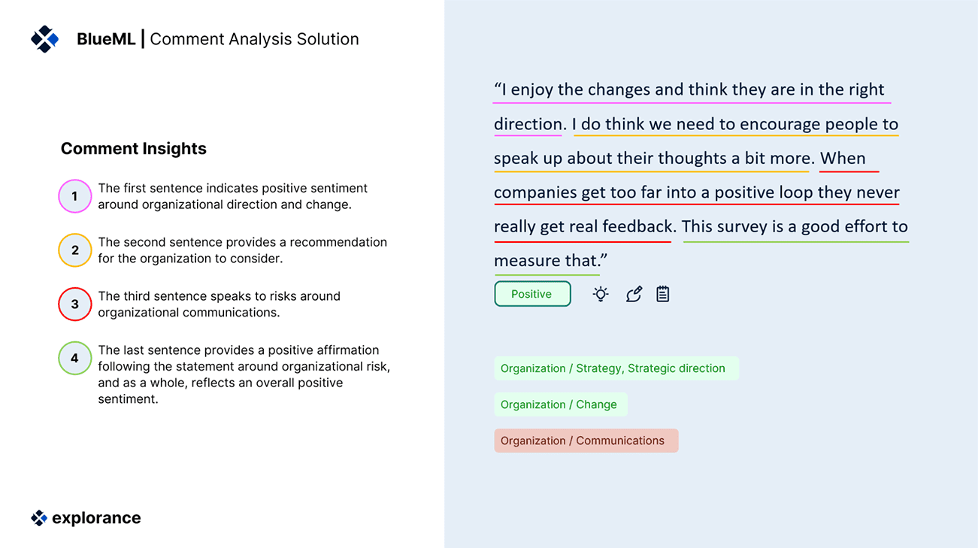
Task: Click the yellow-underlined sentence about encouraging people
Action: click(735, 124)
